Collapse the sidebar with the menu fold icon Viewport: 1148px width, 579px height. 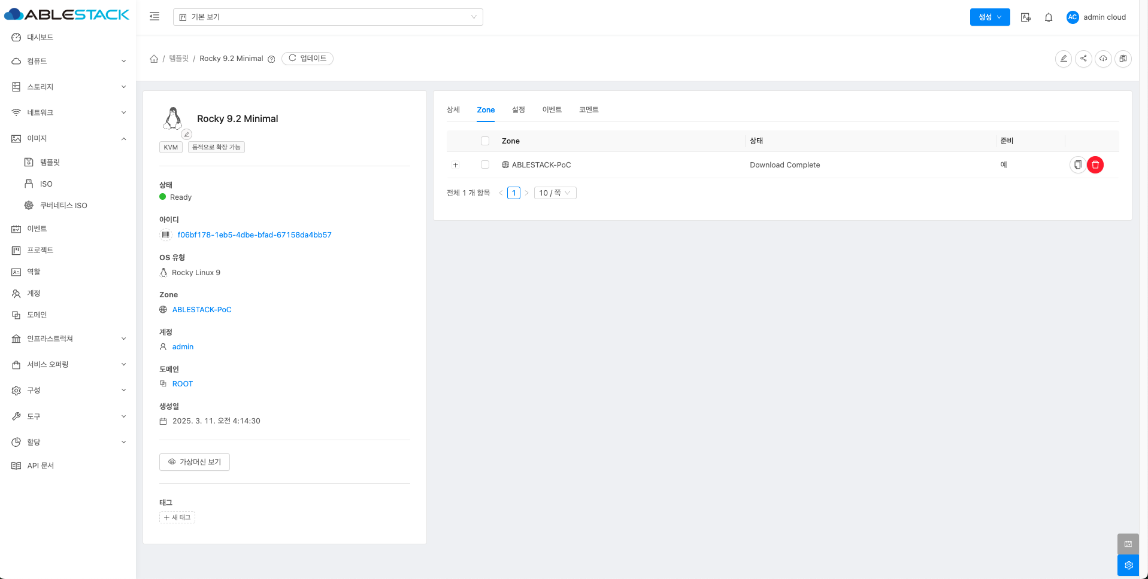[x=155, y=17]
